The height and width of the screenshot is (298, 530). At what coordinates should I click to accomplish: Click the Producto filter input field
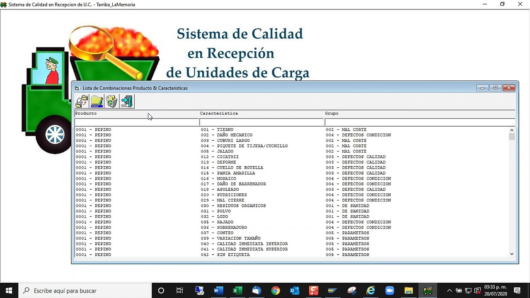click(136, 122)
